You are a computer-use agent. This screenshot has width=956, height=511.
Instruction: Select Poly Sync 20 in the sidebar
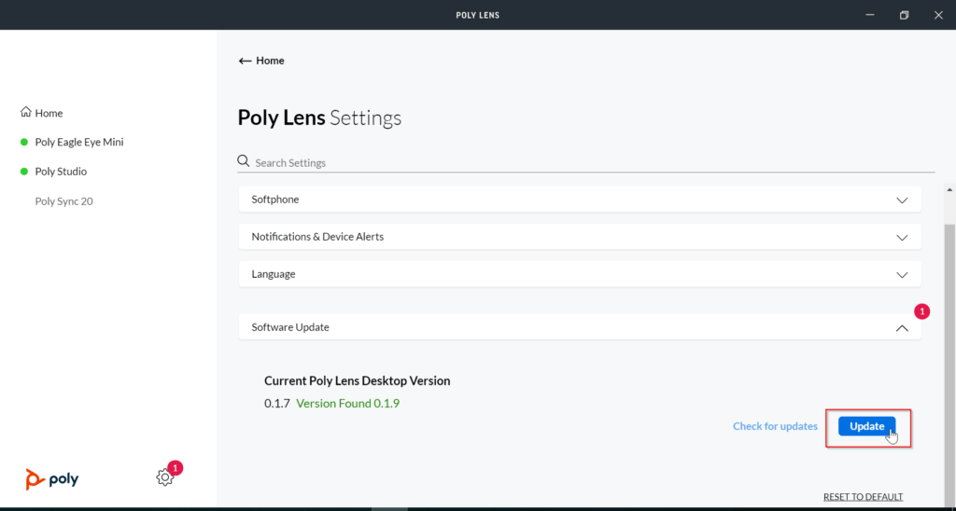click(64, 201)
